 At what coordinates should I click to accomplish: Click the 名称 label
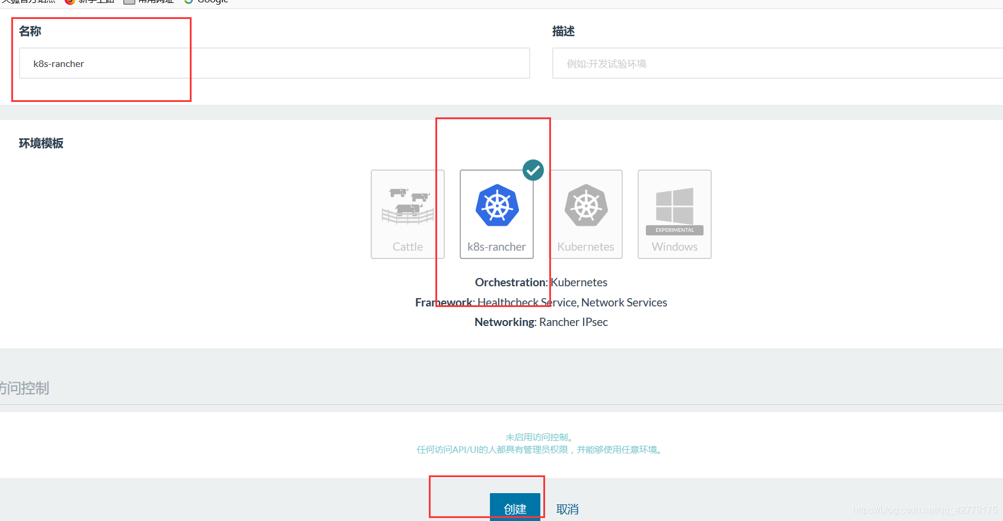point(30,31)
